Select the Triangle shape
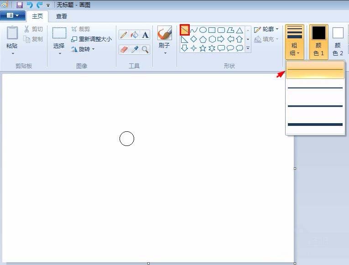 [x=240, y=30]
